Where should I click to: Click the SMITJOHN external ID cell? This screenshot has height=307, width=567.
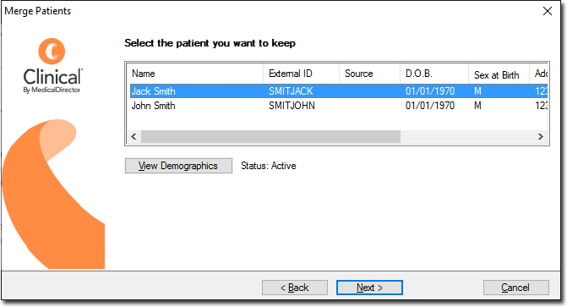click(x=292, y=106)
